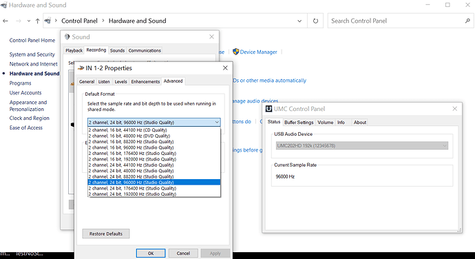Close the IN 1-2 Properties dialog

225,68
